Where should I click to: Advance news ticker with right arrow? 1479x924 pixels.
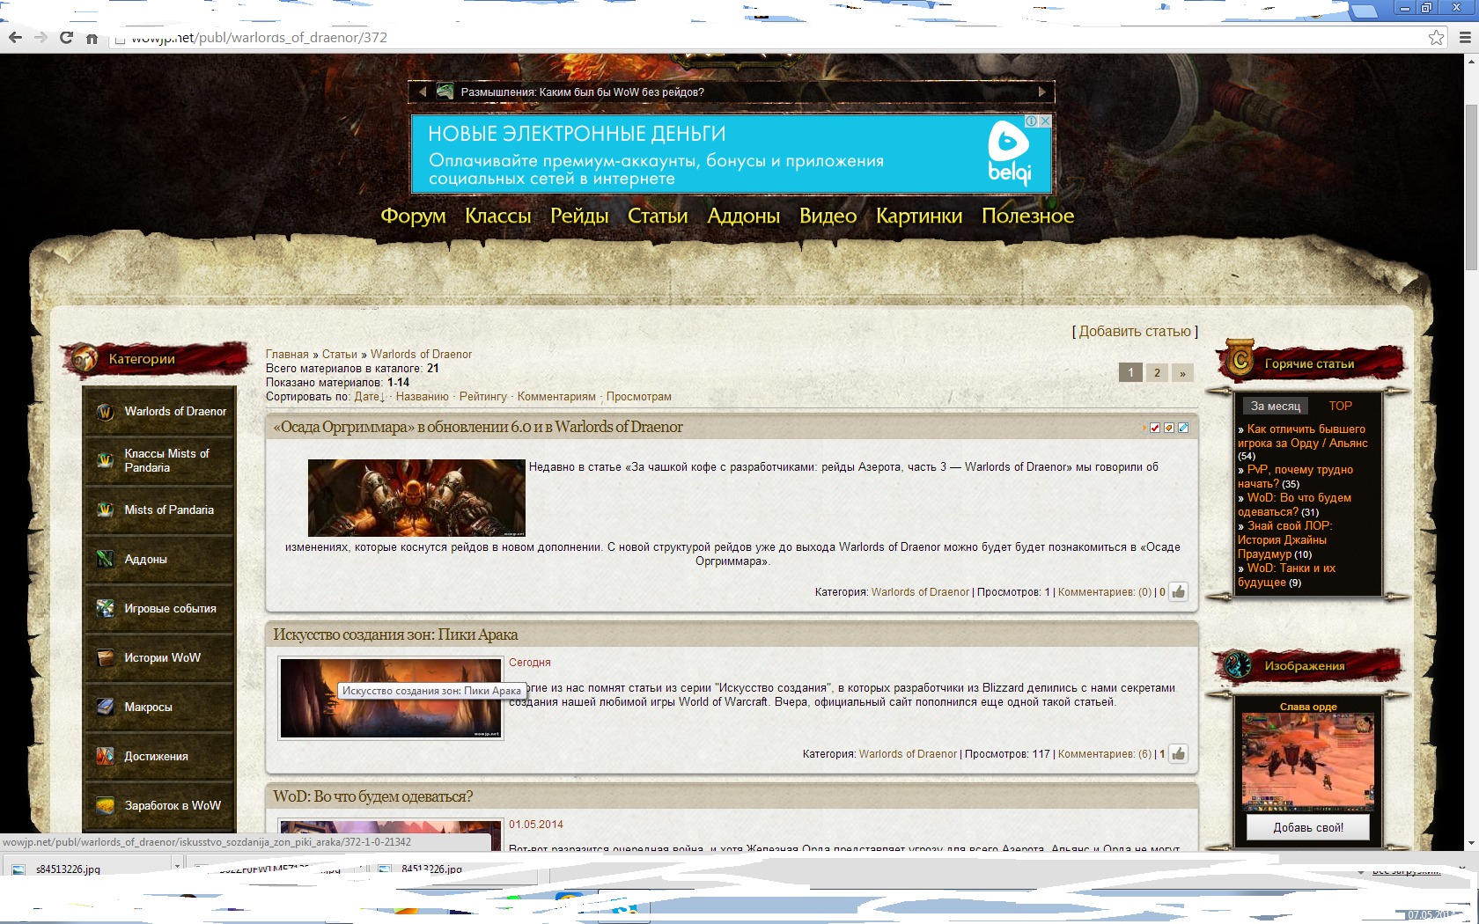coord(1041,92)
